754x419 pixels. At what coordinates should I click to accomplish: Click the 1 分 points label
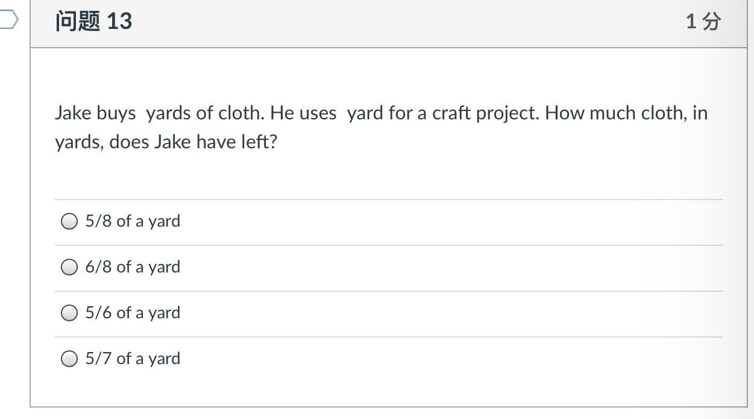(703, 22)
